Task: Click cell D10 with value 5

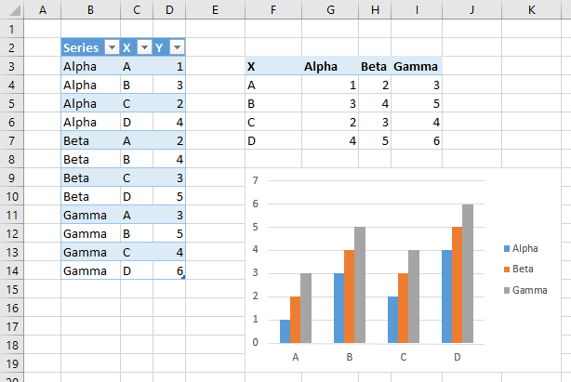Action: pyautogui.click(x=169, y=196)
